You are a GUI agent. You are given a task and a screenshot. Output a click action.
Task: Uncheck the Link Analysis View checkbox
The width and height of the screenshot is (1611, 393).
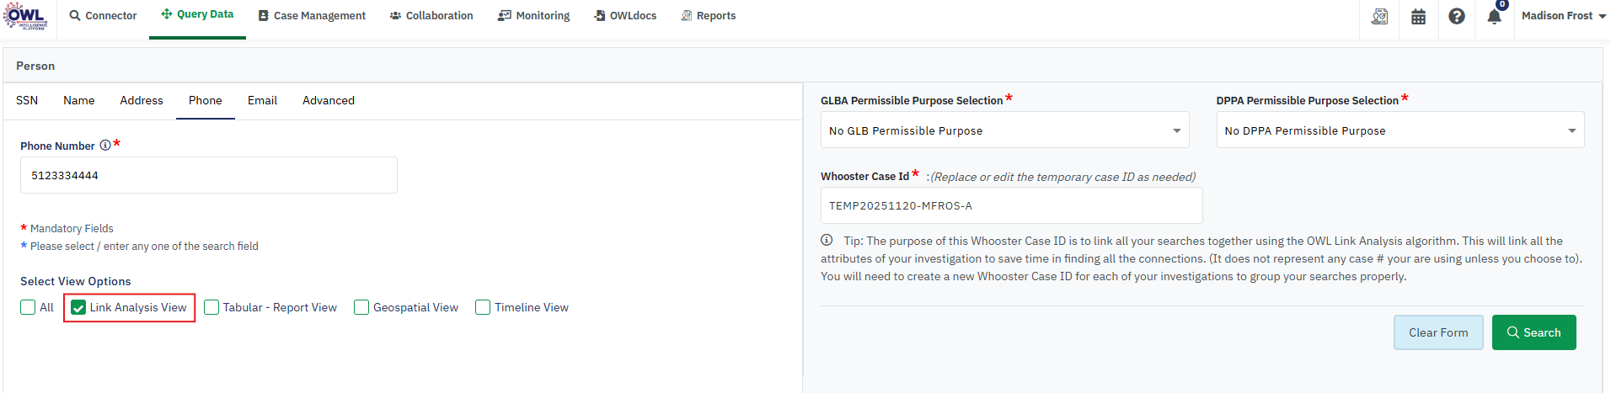(78, 308)
